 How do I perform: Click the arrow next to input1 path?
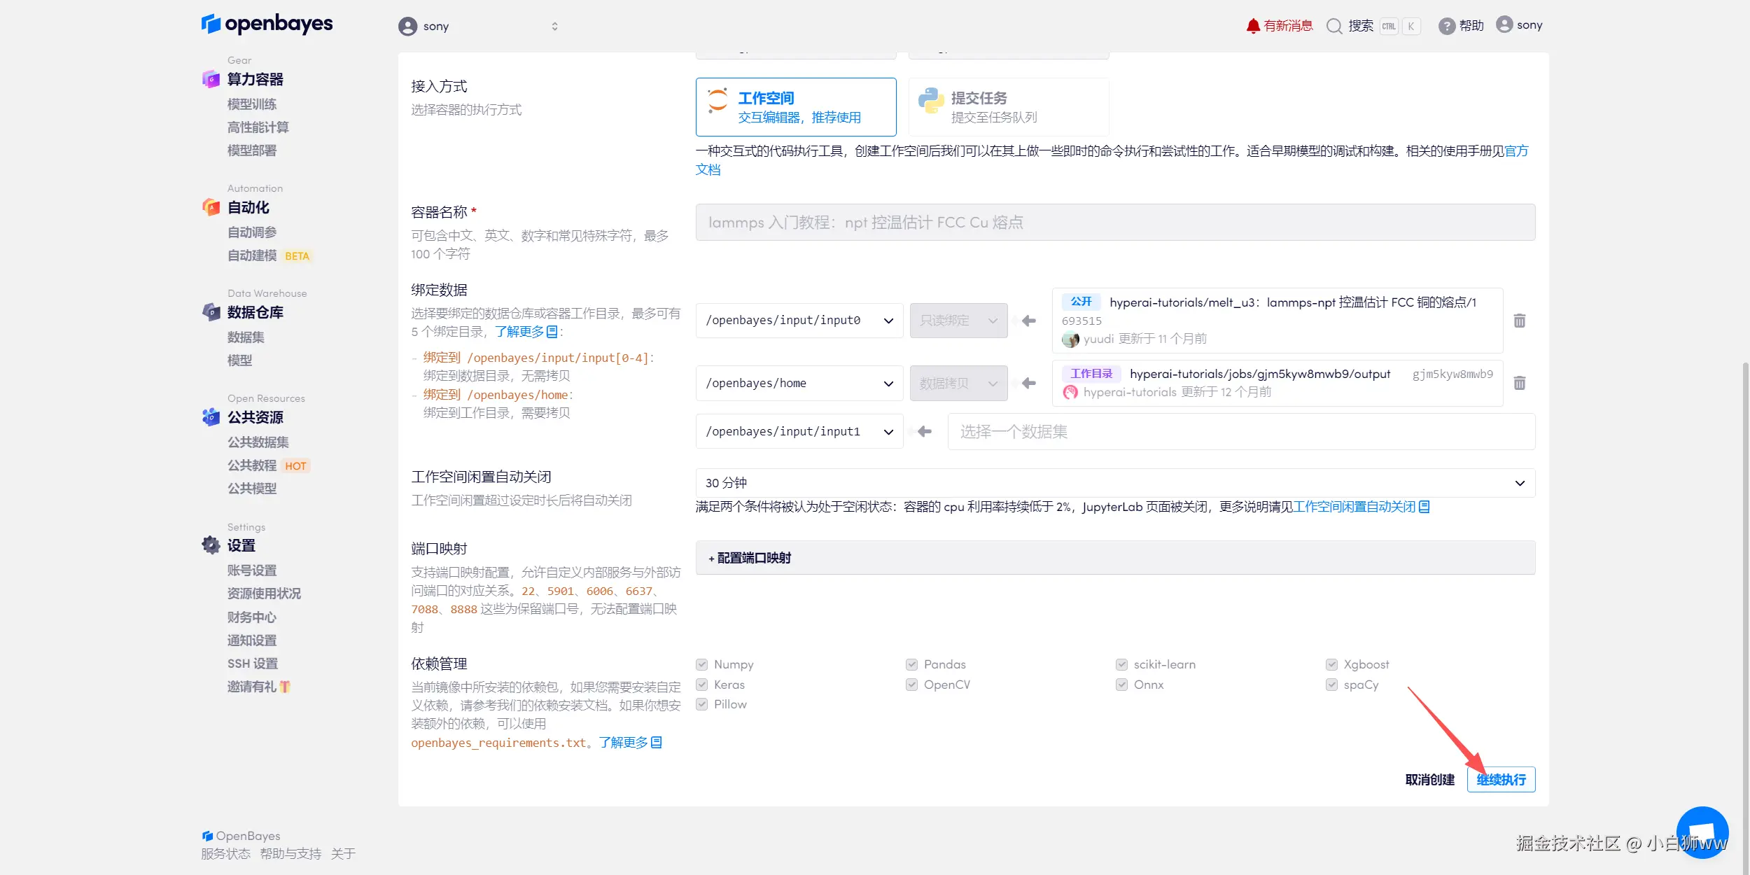[925, 432]
